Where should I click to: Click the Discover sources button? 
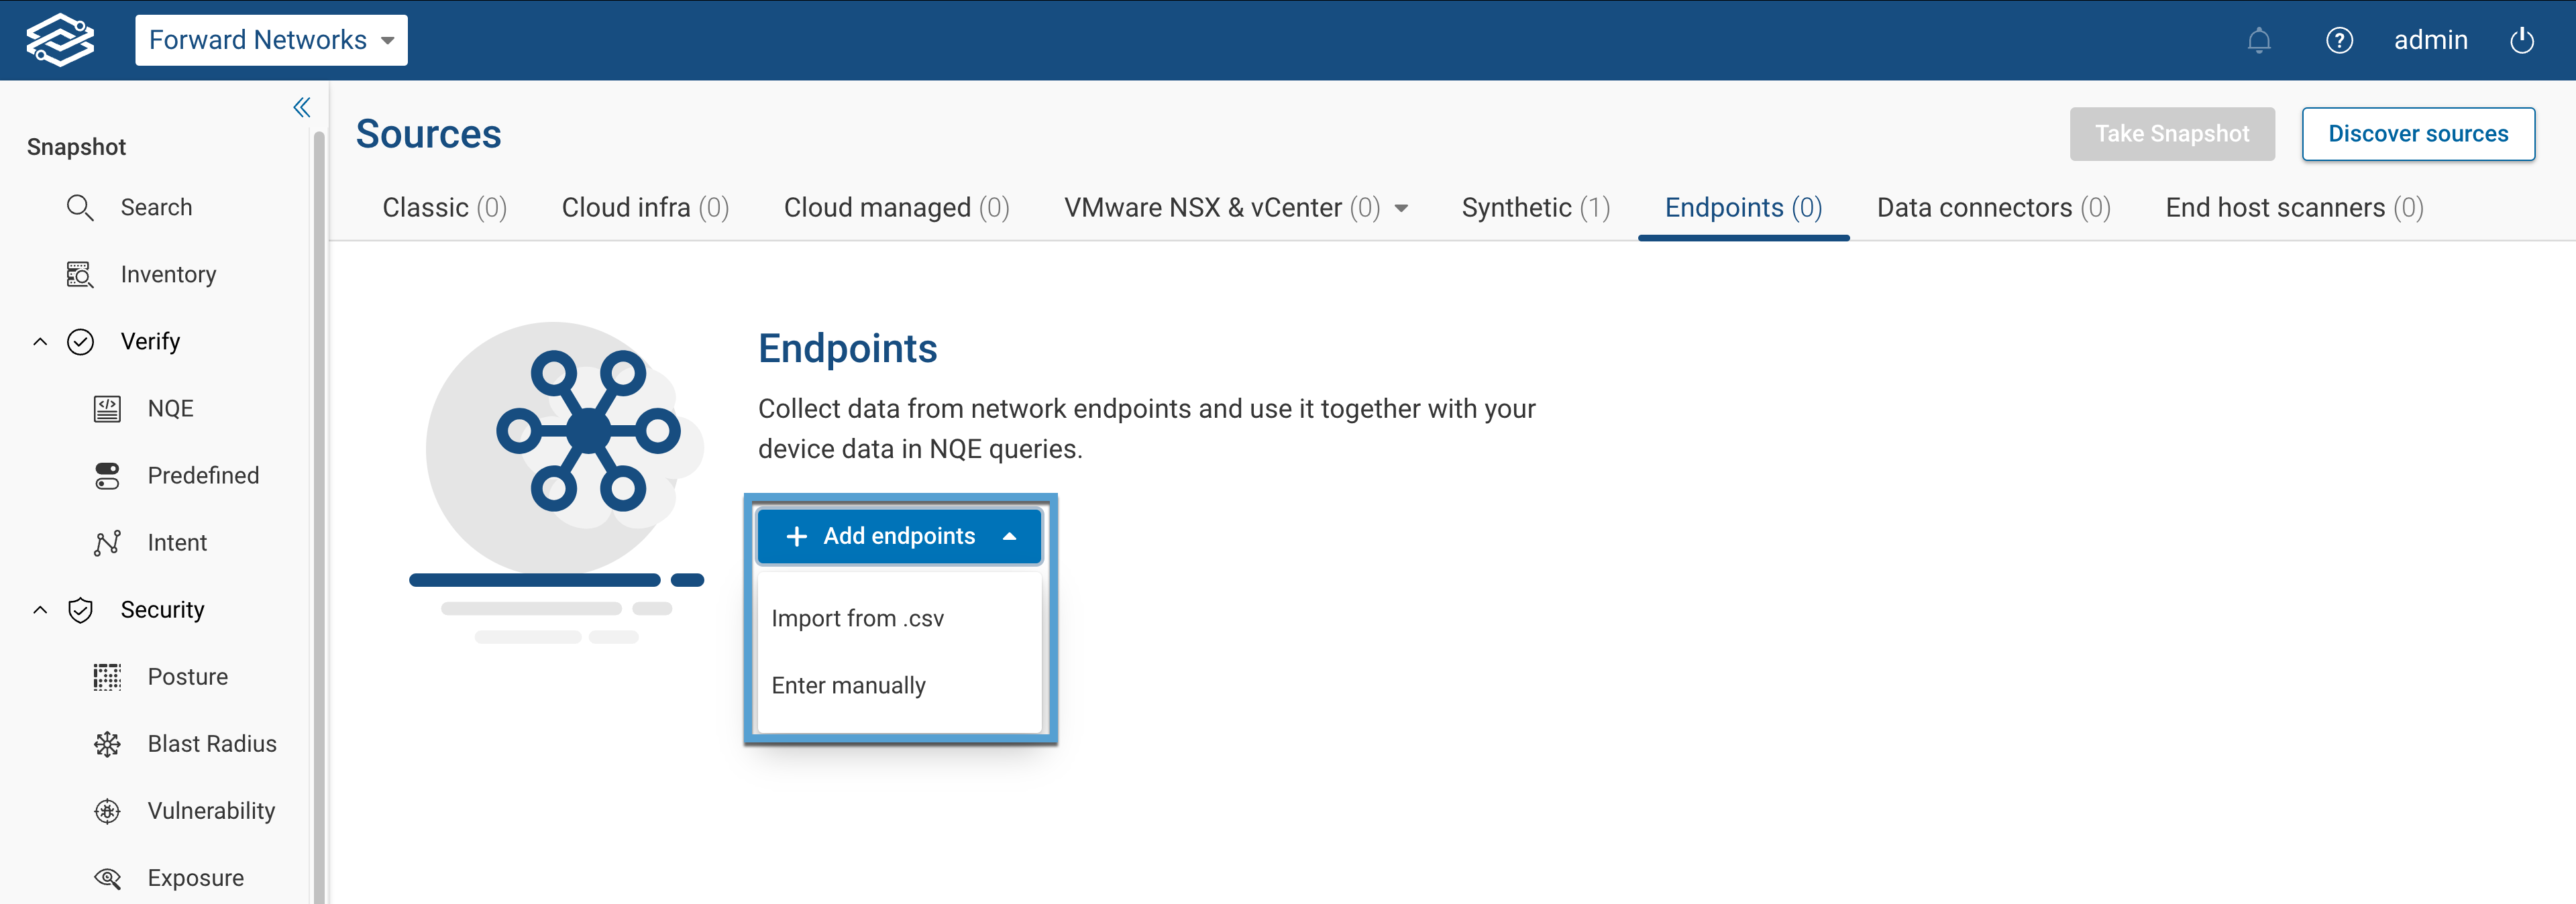click(2418, 133)
